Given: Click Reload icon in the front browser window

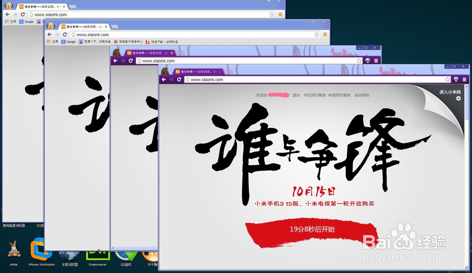Looking at the screenshot, I should (x=179, y=79).
